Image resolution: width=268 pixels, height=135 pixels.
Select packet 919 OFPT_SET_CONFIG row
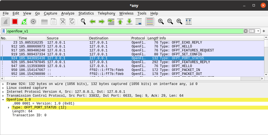click(132, 54)
